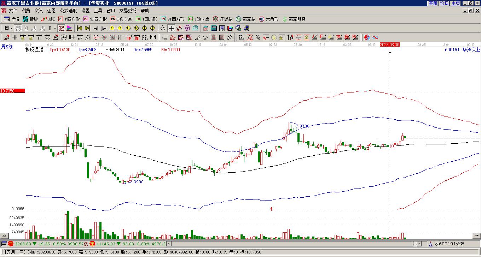Open the 资讯 menu

(39, 11)
